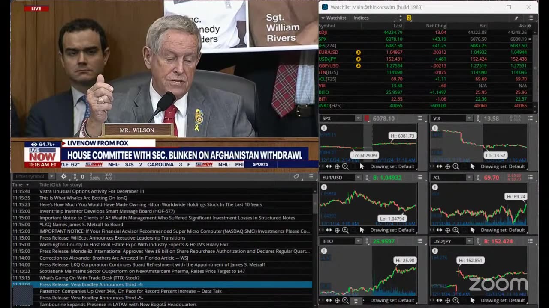This screenshot has height=308, width=549.
Task: Toggle the symbol link on BITO chart
Action: click(367, 241)
